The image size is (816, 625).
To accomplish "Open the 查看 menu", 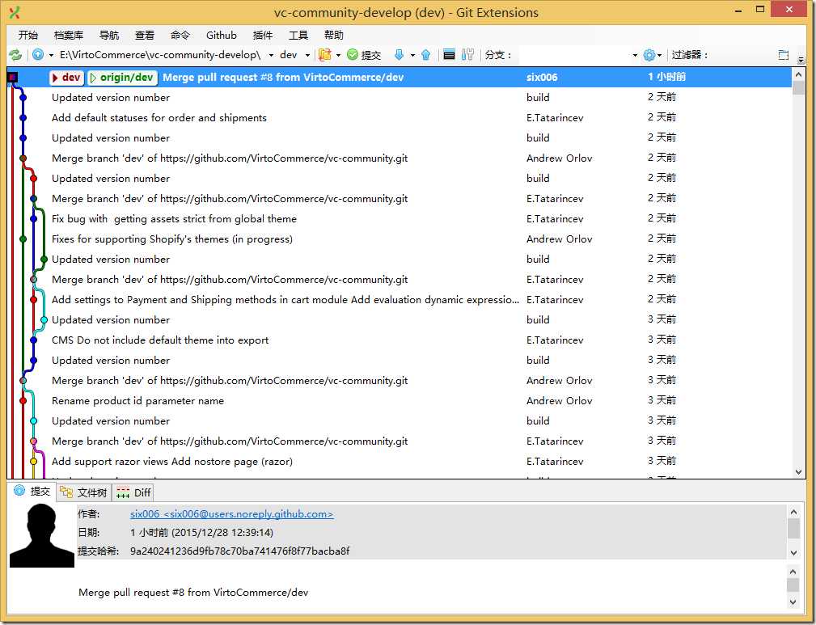I will [144, 35].
